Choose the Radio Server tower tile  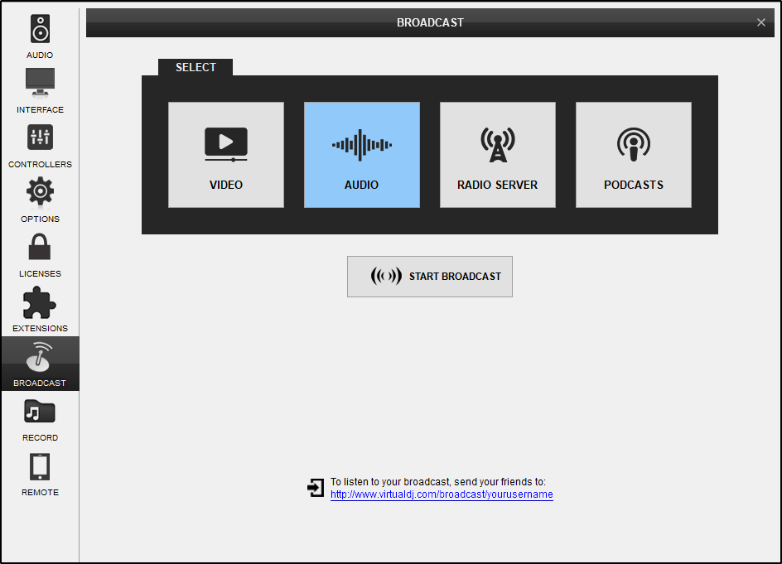[497, 155]
